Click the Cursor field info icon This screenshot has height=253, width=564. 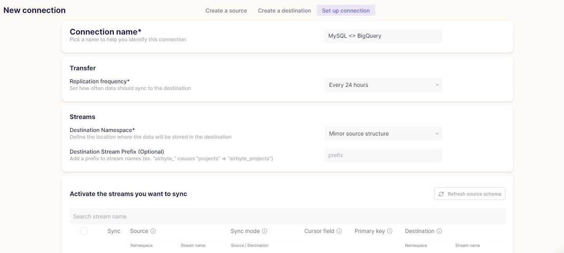tap(339, 231)
